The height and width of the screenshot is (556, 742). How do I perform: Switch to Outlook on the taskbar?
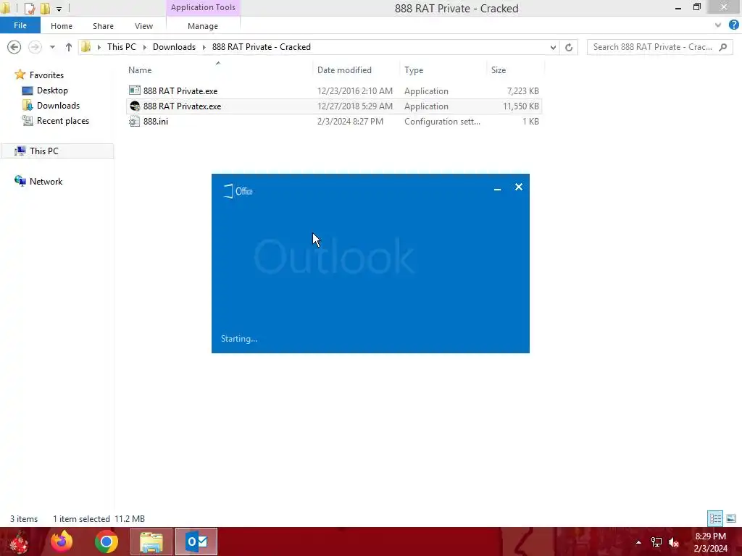[196, 542]
